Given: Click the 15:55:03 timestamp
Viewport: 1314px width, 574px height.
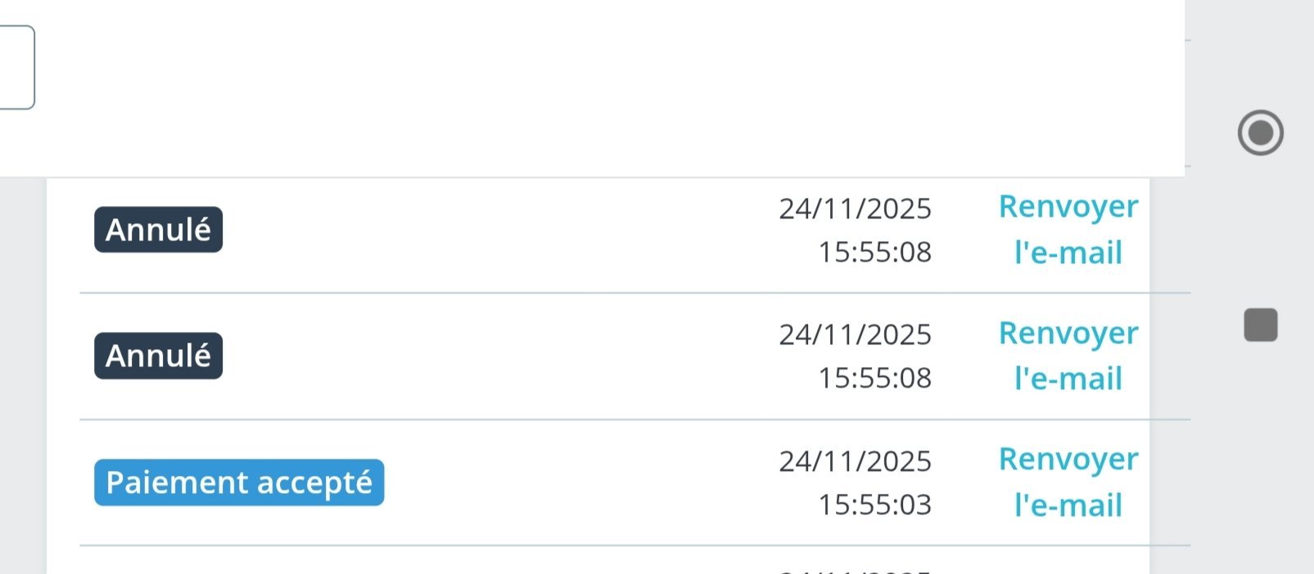Looking at the screenshot, I should (x=875, y=504).
